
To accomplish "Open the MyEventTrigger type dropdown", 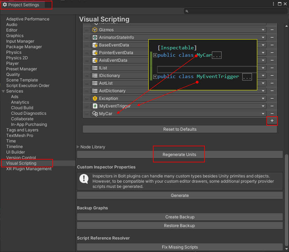I will [263, 106].
